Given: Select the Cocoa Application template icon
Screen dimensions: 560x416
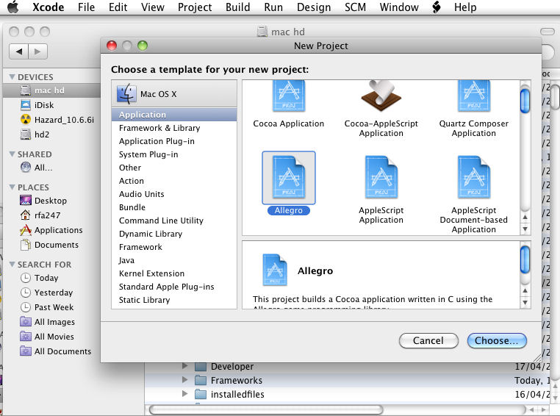Looking at the screenshot, I should (289, 96).
